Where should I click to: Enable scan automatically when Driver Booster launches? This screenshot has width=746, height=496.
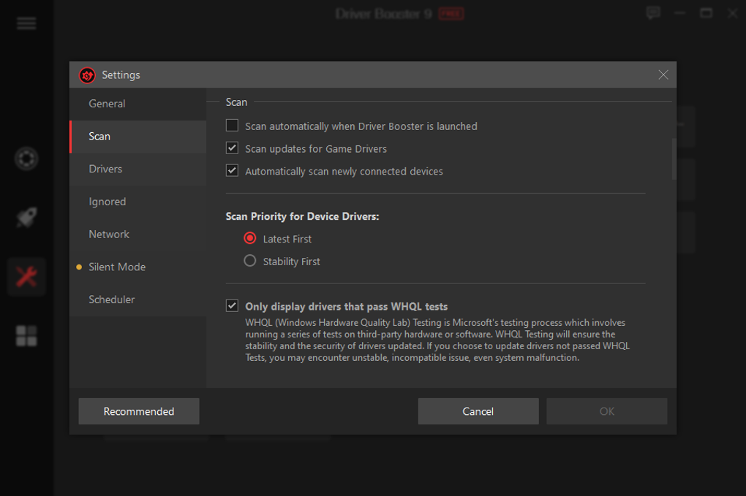232,126
